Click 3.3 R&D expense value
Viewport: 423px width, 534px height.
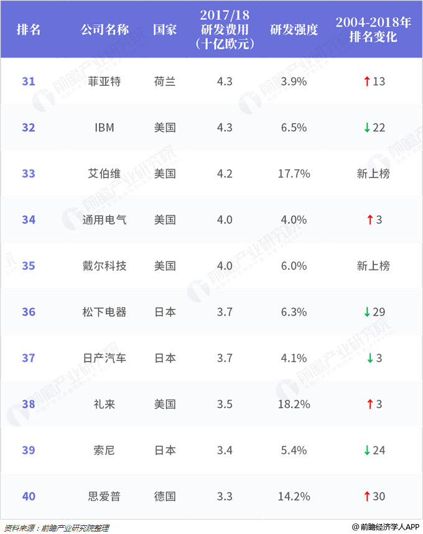point(225,496)
